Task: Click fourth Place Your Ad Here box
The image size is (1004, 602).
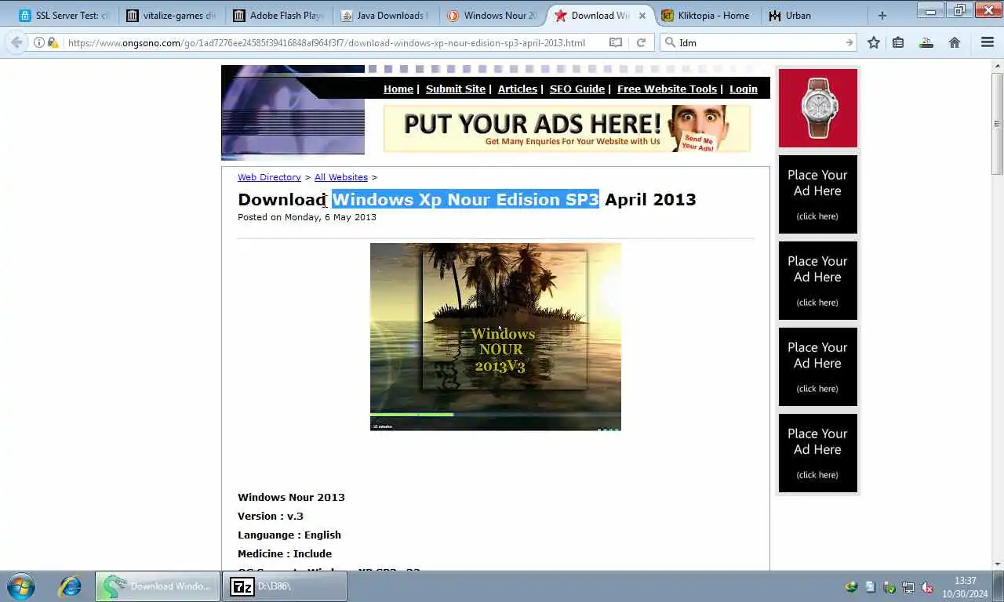Action: point(818,453)
